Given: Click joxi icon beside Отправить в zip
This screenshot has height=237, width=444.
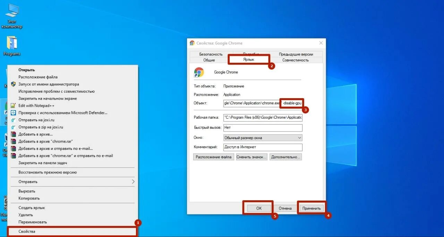Looking at the screenshot, I should click(x=13, y=127).
